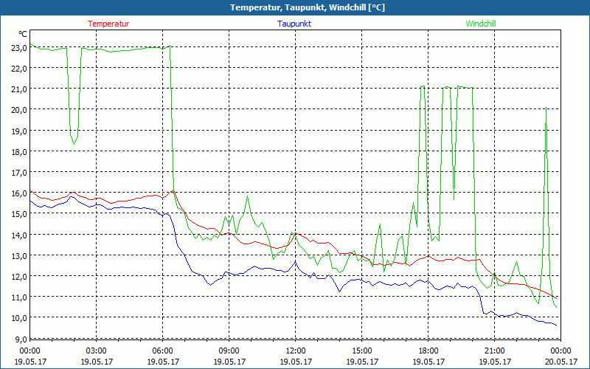Click the 19,0 y-axis value
This screenshot has width=590, height=369.
click(x=20, y=131)
